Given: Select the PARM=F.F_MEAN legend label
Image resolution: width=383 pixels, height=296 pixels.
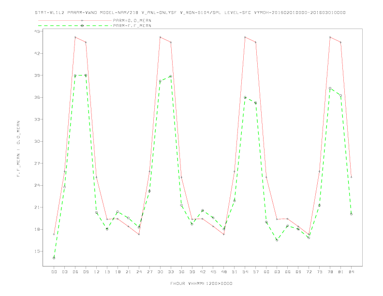Looking at the screenshot, I should [132, 26].
